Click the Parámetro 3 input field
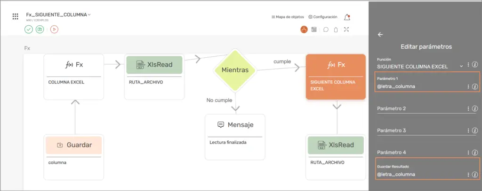Viewport: 482px width, 191px height. [419, 130]
